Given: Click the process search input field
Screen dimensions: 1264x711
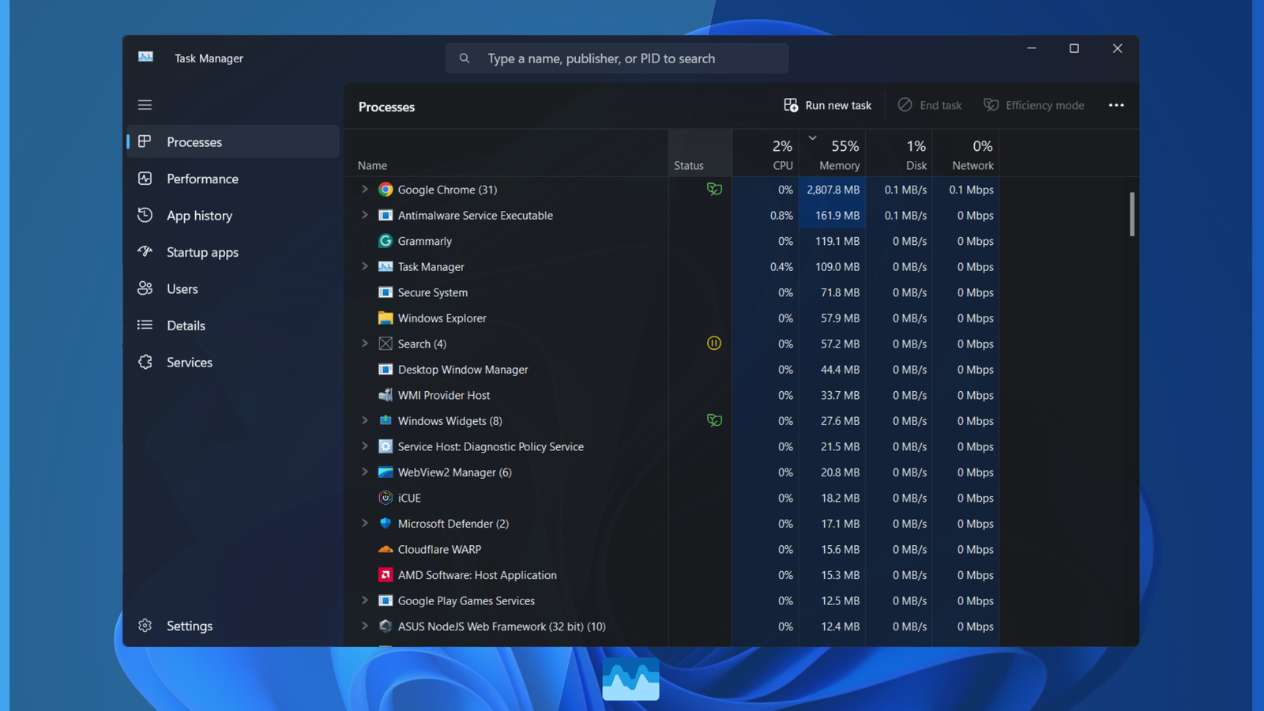Looking at the screenshot, I should (617, 58).
